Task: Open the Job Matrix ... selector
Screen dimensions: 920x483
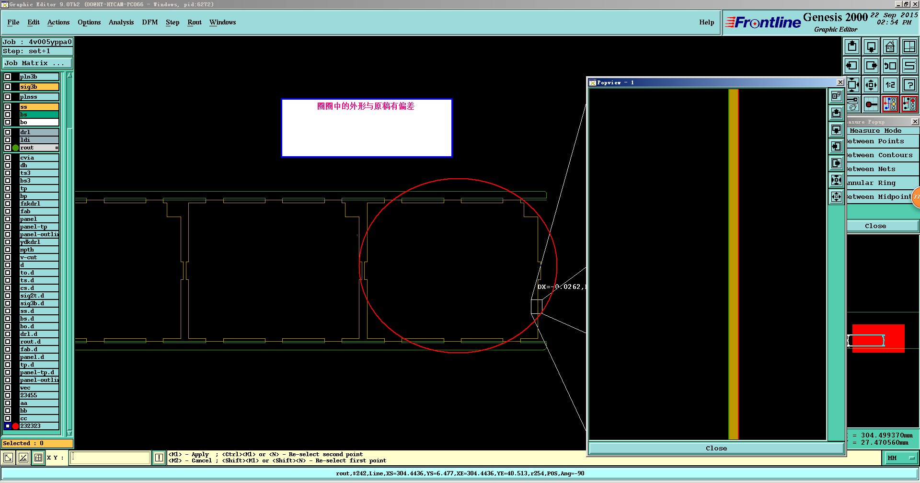Action: pos(37,63)
